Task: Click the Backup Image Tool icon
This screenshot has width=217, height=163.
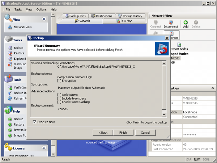Action: tap(10, 93)
